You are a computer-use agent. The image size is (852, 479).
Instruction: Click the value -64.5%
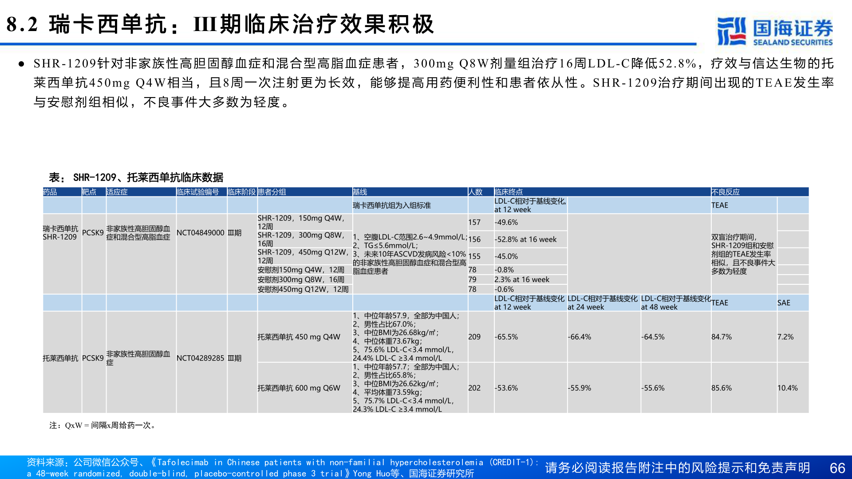tap(653, 337)
